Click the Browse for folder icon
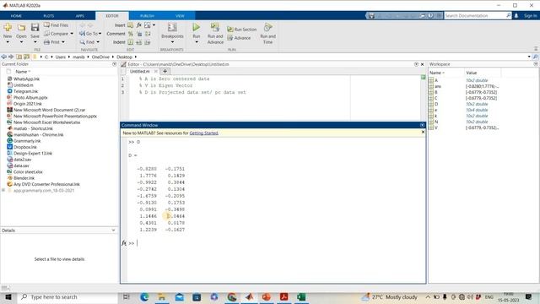This screenshot has height=304, width=540. [x=26, y=57]
